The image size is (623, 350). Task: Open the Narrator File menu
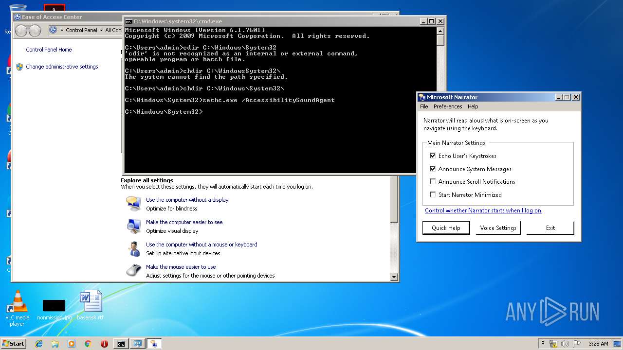click(424, 106)
